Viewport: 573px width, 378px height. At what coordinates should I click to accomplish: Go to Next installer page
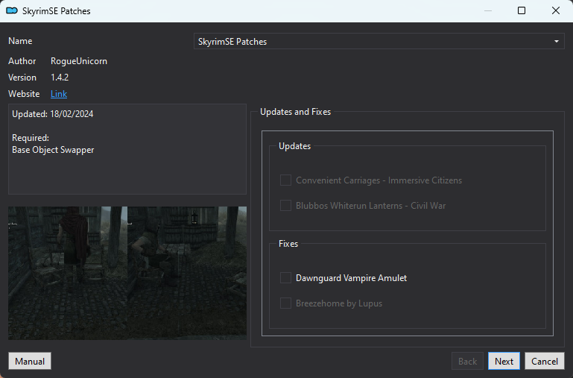[504, 361]
